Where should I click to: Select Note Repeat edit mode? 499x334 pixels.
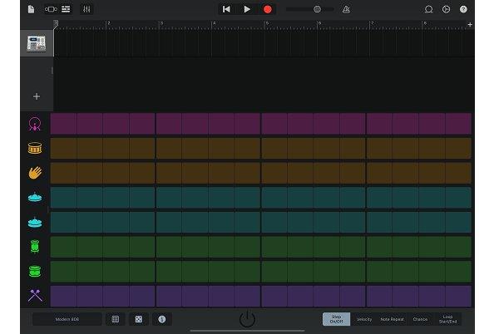tap(392, 319)
